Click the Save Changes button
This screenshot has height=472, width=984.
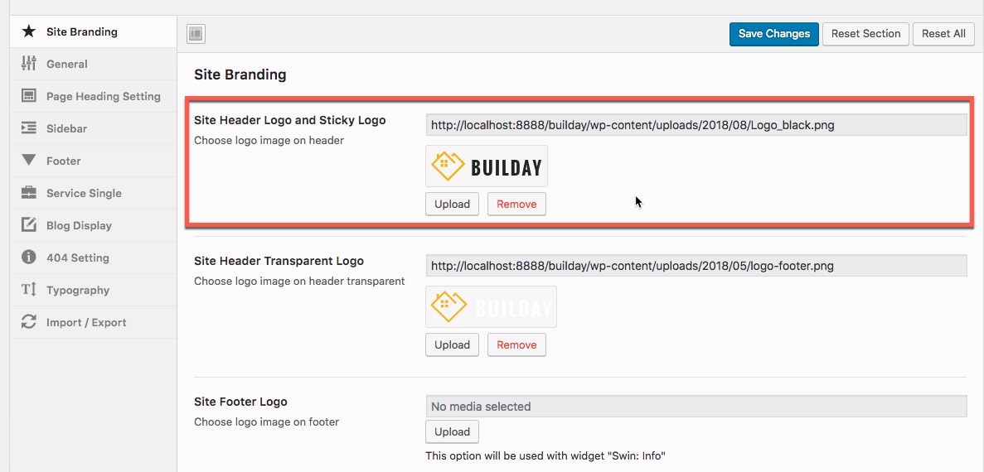click(773, 34)
